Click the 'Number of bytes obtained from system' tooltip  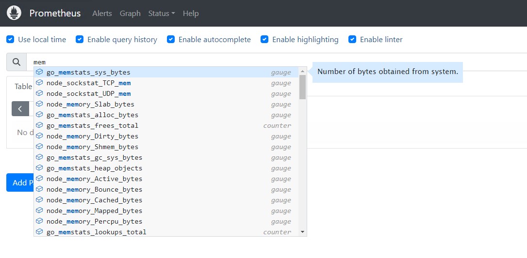[388, 72]
